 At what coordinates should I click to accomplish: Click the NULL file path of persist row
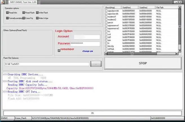159,22
